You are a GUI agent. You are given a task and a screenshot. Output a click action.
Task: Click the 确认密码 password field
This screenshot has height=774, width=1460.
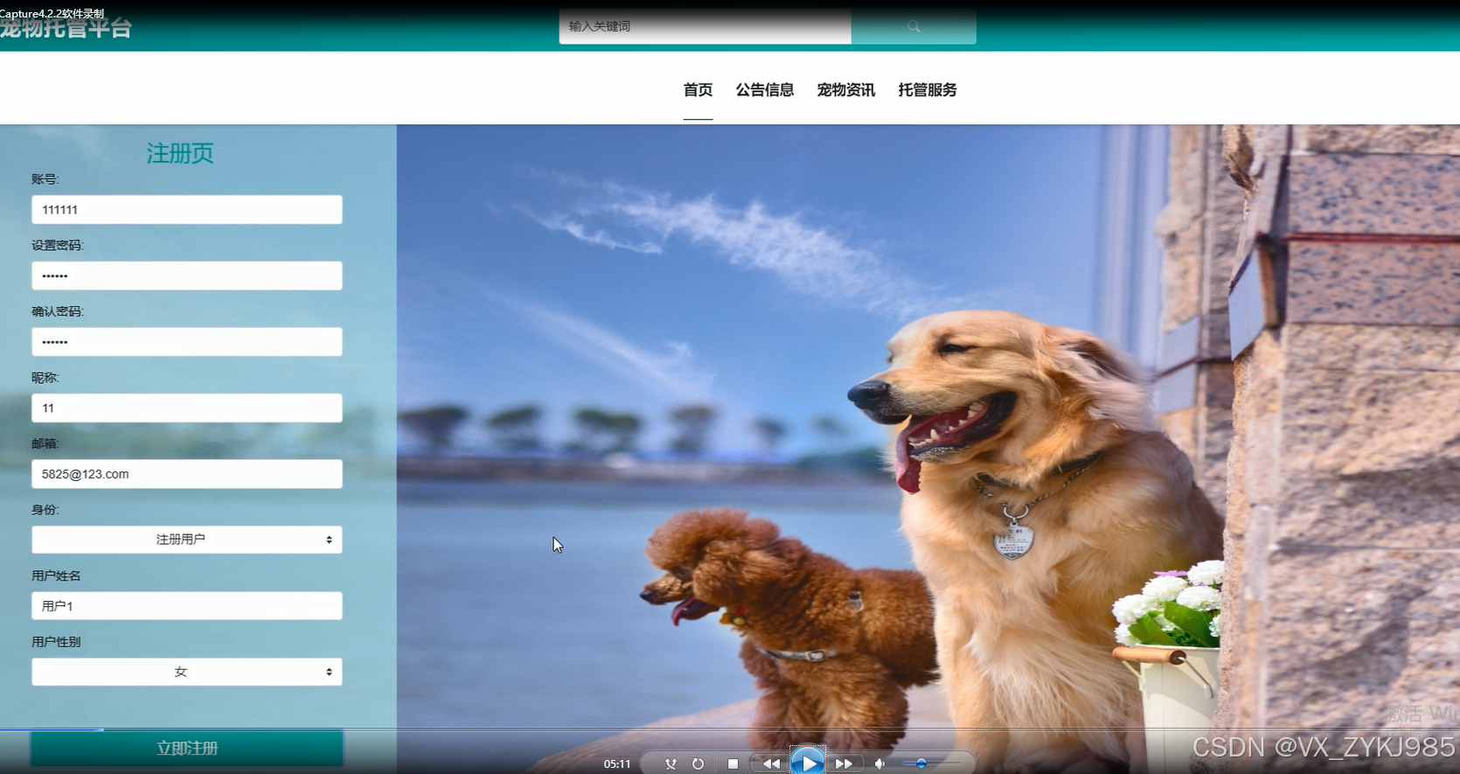187,342
